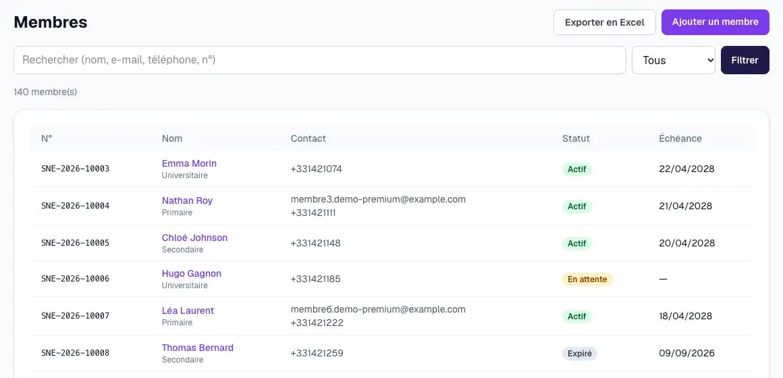783x378 pixels.
Task: Click Secondaire label under Thomas Bernard
Action: pos(183,360)
